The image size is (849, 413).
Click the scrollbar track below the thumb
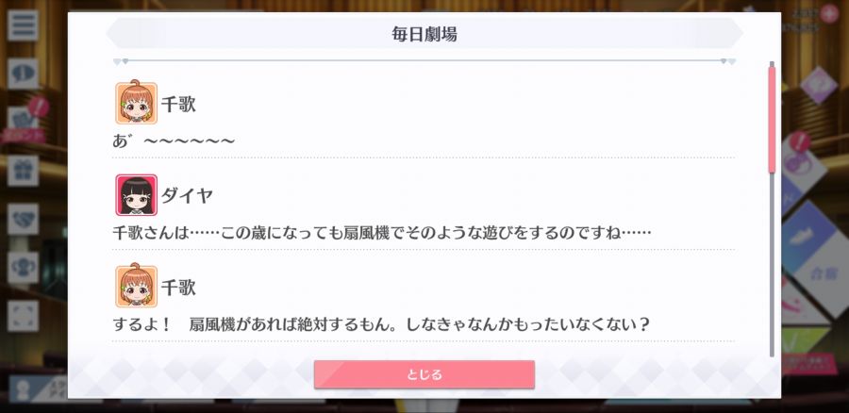(x=772, y=265)
